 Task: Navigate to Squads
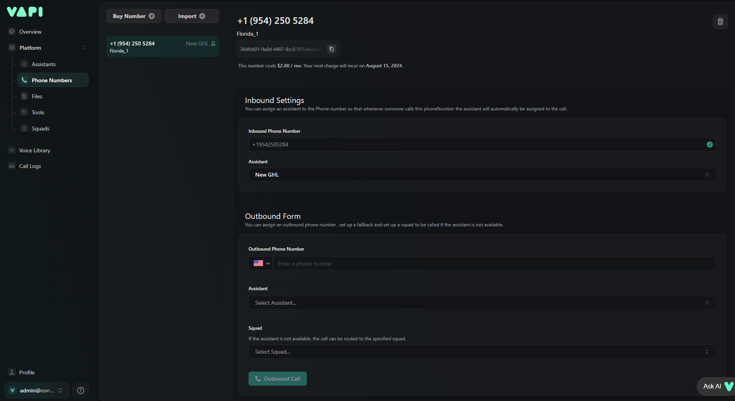pos(40,128)
